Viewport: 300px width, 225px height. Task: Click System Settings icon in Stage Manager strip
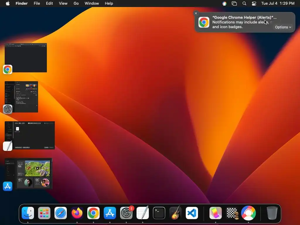[8, 109]
